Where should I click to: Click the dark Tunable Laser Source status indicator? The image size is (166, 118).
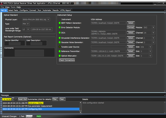pos(60,47)
